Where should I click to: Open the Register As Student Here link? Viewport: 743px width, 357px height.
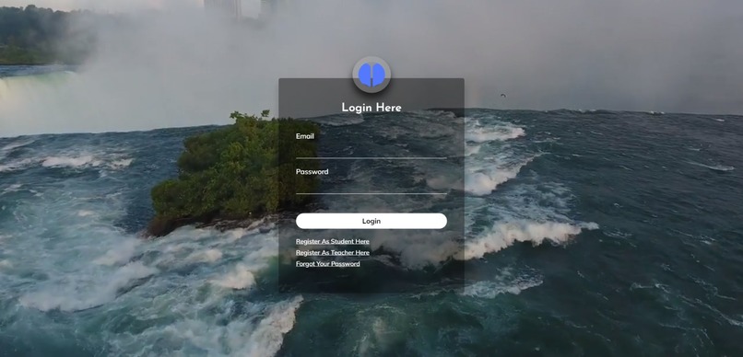tap(333, 241)
